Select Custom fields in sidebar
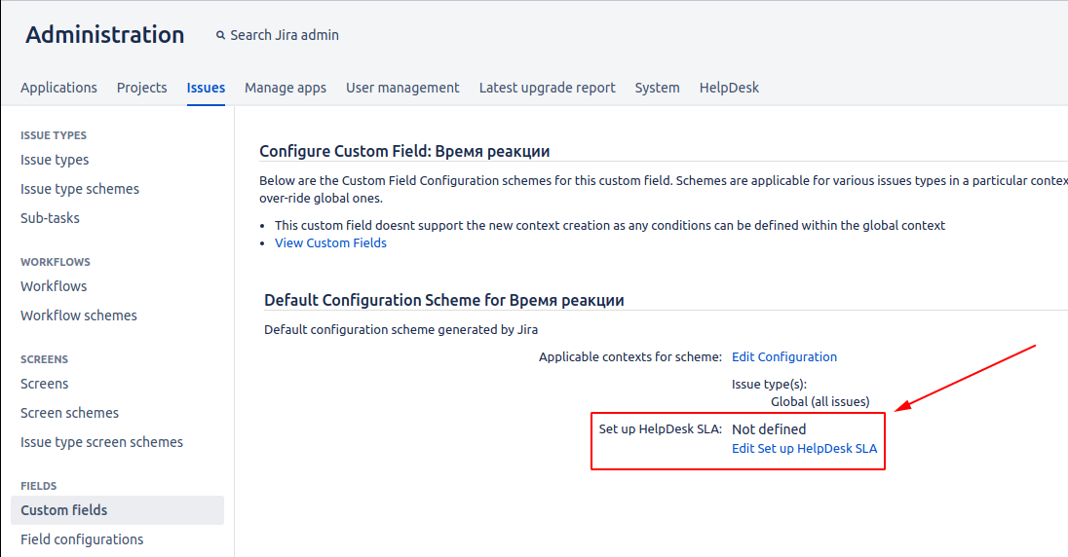The image size is (1068, 557). pos(117,510)
